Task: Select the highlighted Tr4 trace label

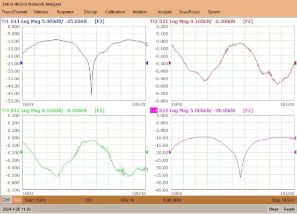Action: [x=154, y=111]
